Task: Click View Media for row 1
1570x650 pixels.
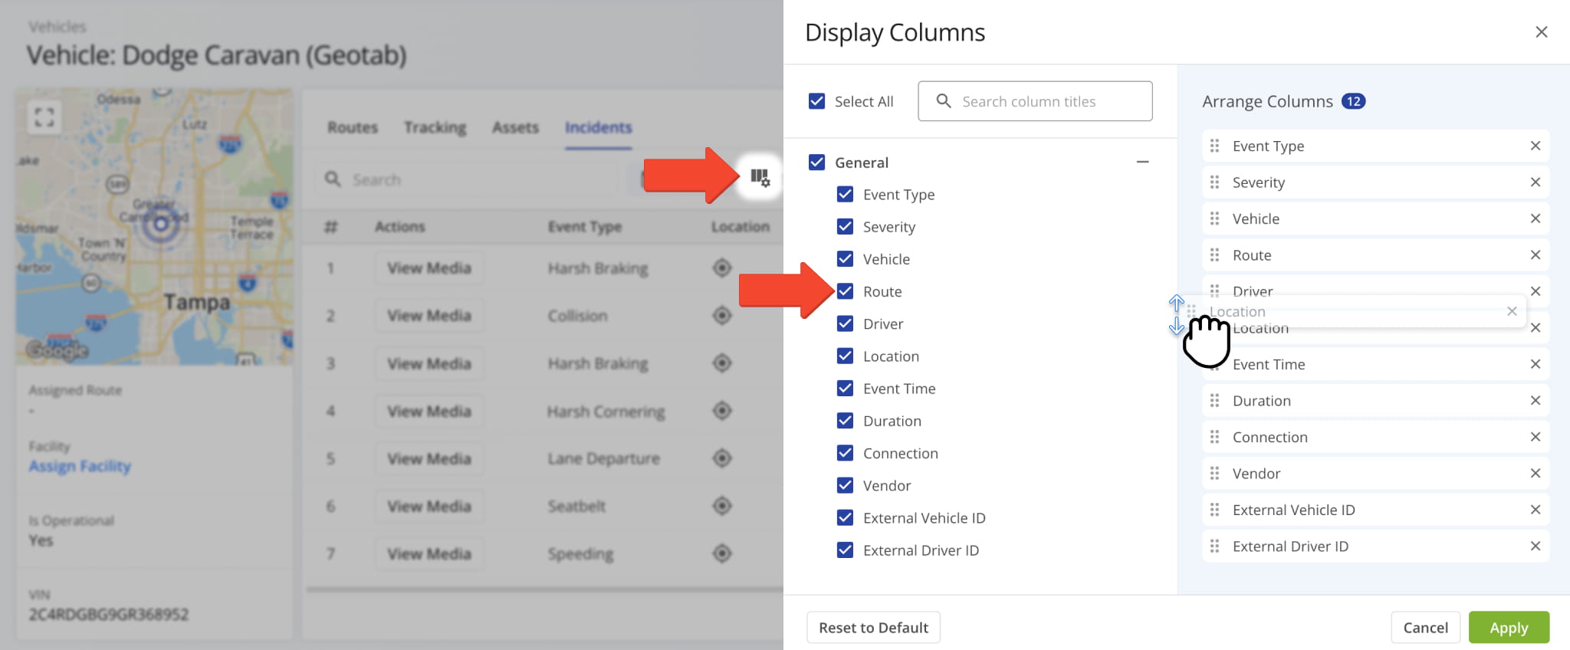Action: [x=429, y=268]
